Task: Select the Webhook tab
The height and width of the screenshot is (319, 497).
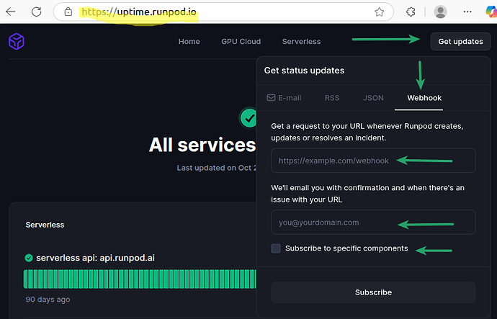Action: click(x=424, y=98)
